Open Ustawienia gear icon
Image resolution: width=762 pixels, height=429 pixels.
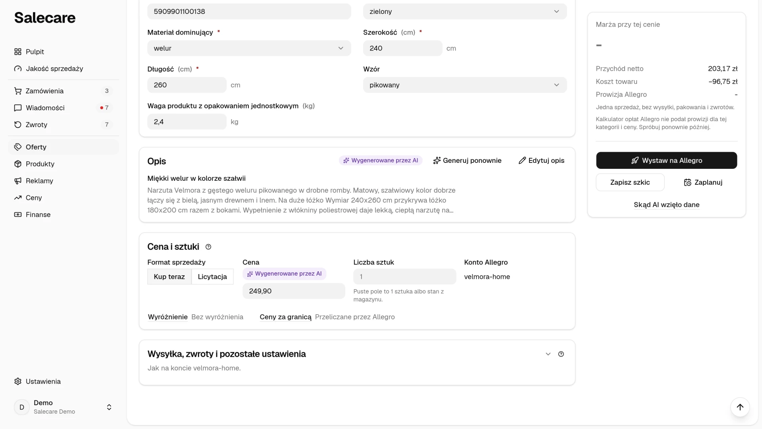[18, 381]
